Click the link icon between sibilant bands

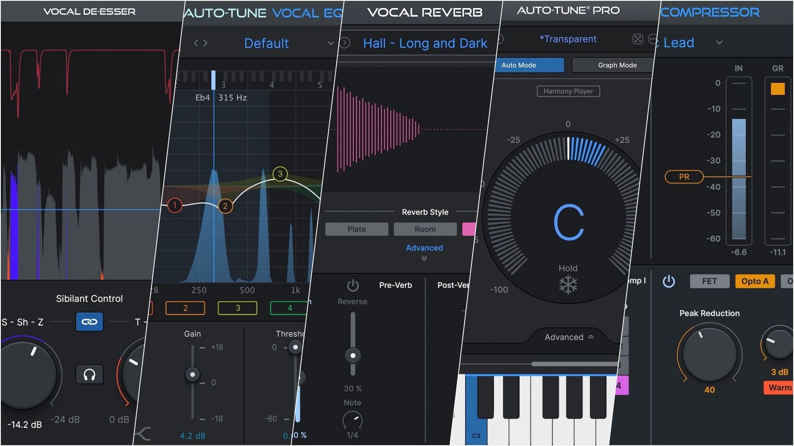(x=89, y=322)
